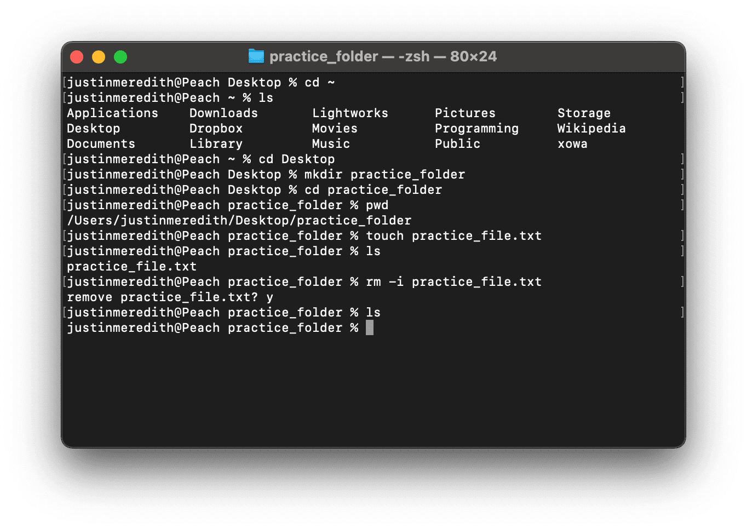The height and width of the screenshot is (529, 747).
Task: Click the pwd output path line
Action: tap(239, 220)
